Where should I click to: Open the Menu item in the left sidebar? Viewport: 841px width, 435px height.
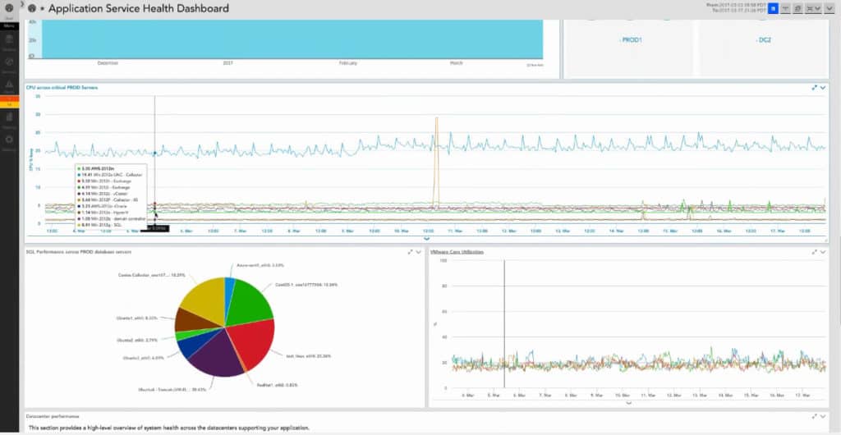(9, 25)
